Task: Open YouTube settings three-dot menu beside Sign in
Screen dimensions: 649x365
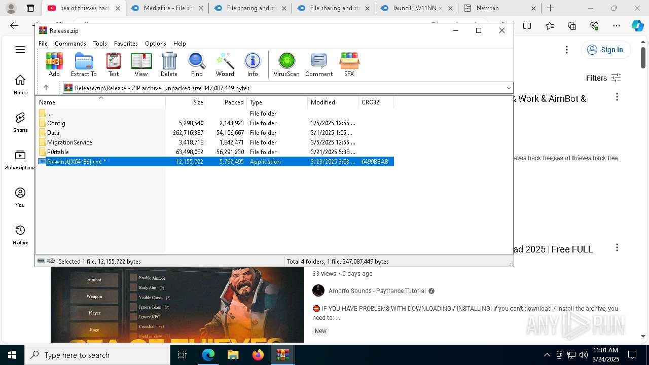Action: [x=567, y=50]
